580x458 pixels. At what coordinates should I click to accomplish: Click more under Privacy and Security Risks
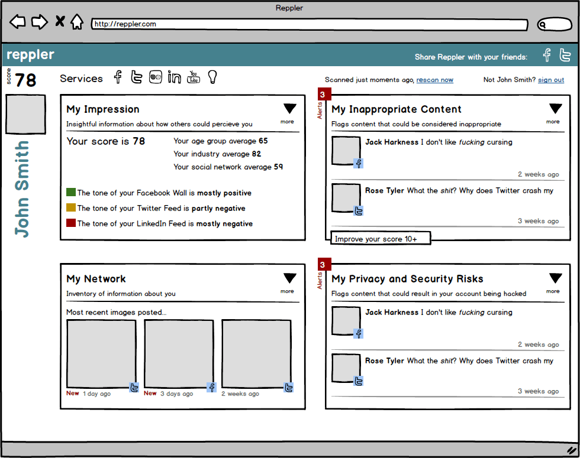tap(553, 291)
